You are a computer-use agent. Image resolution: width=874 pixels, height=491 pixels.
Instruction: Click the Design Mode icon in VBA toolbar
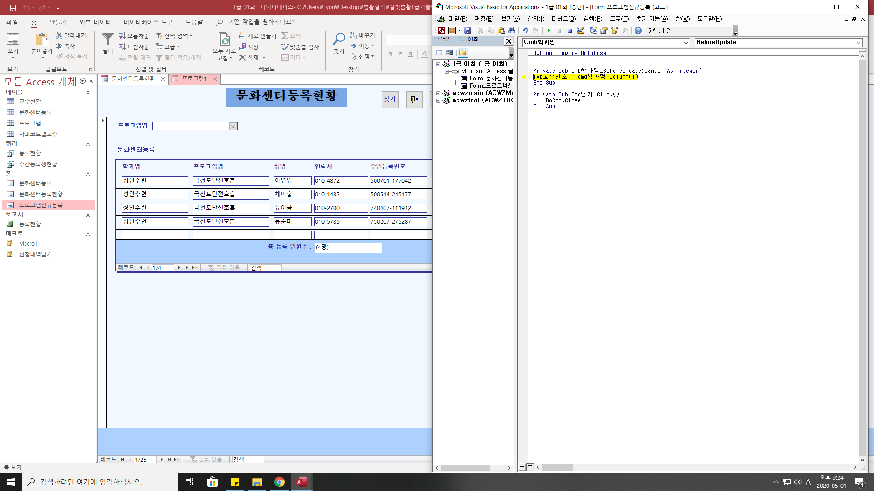tap(580, 30)
